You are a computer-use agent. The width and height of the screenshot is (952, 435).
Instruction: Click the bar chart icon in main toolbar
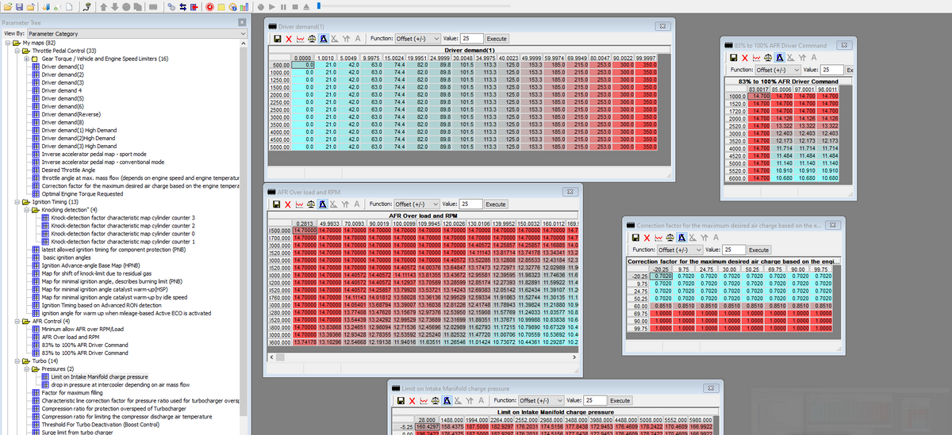[244, 7]
